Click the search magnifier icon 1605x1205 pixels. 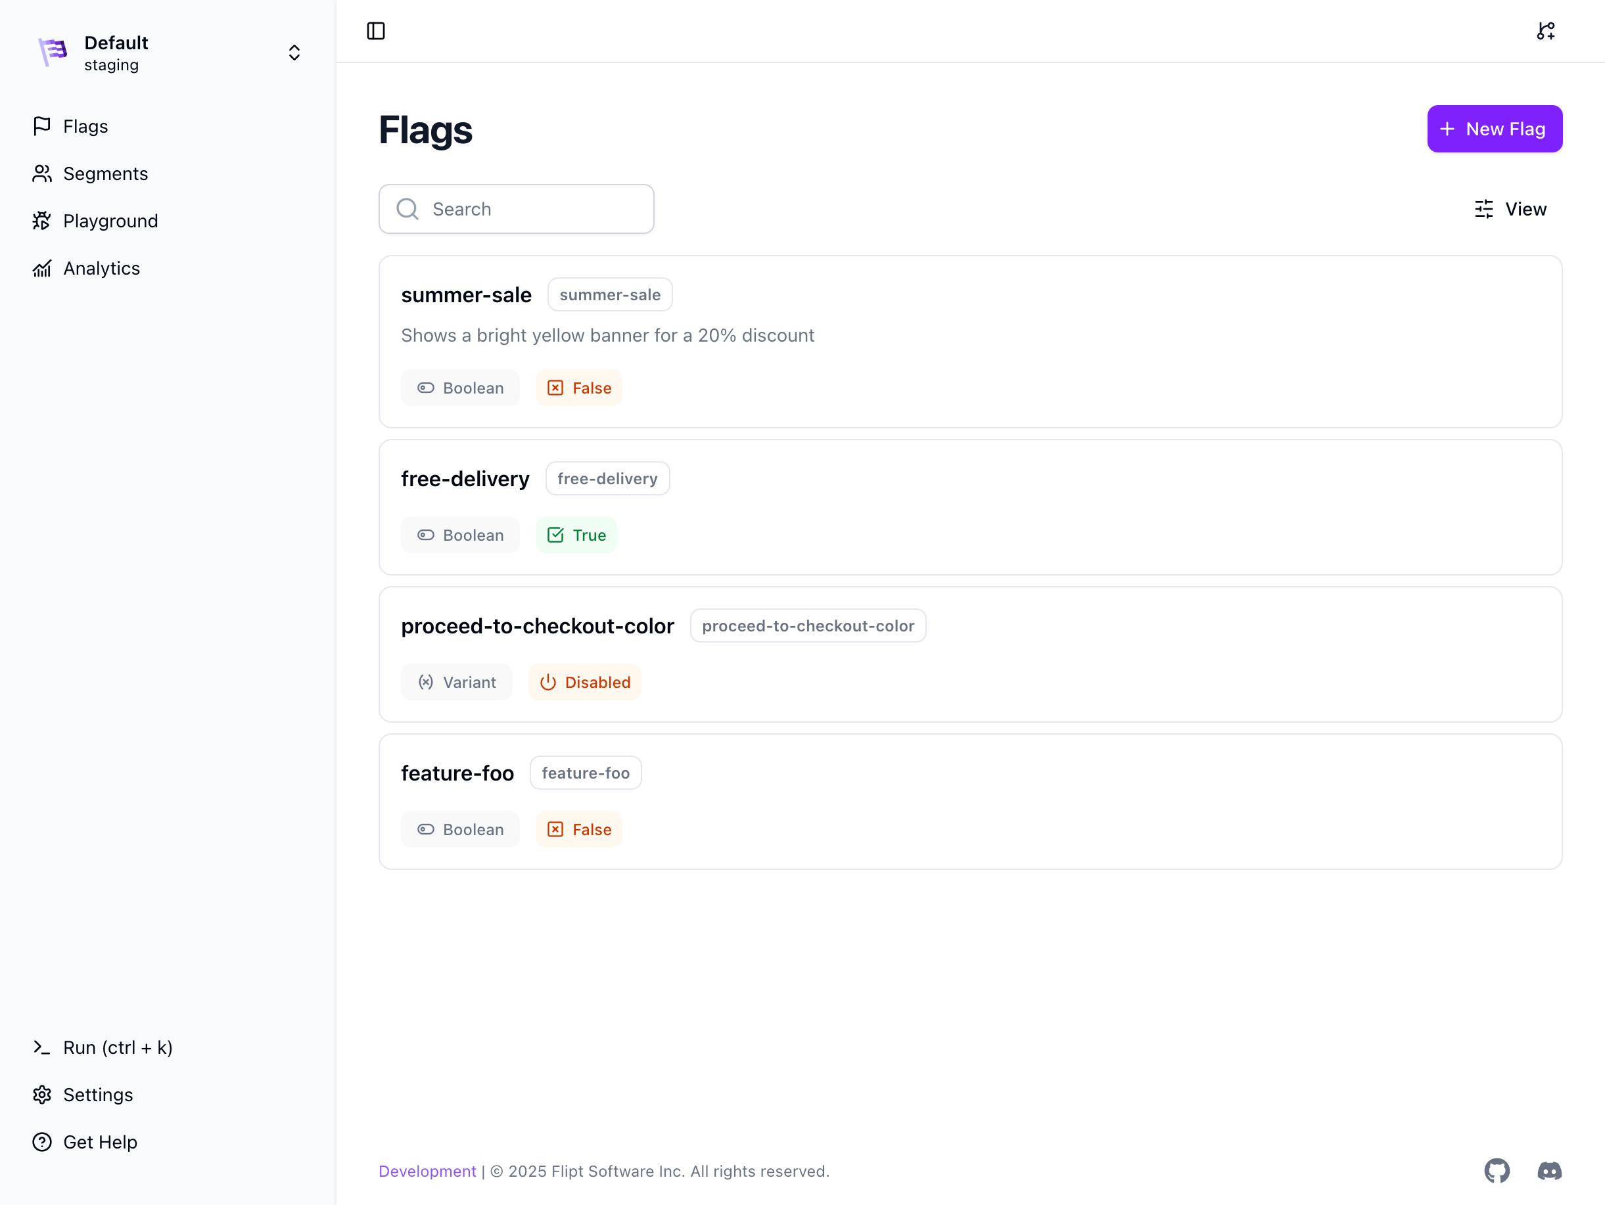click(407, 209)
